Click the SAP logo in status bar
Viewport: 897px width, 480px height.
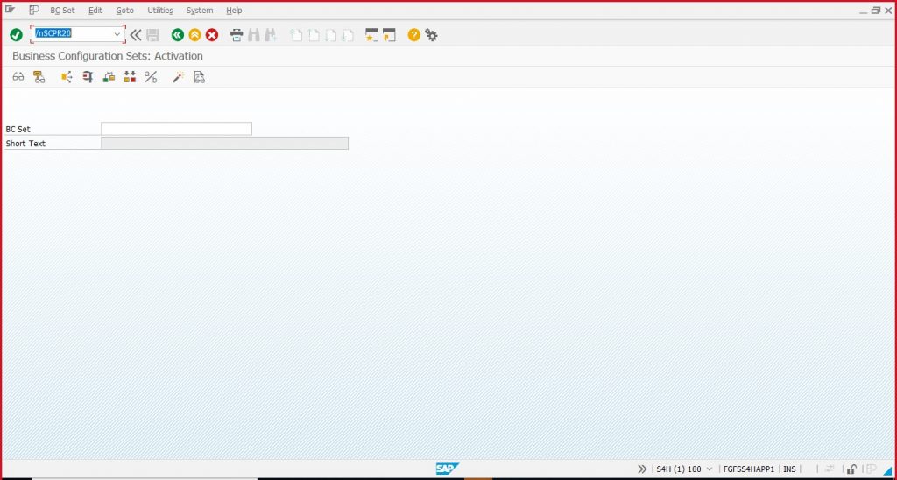(448, 469)
